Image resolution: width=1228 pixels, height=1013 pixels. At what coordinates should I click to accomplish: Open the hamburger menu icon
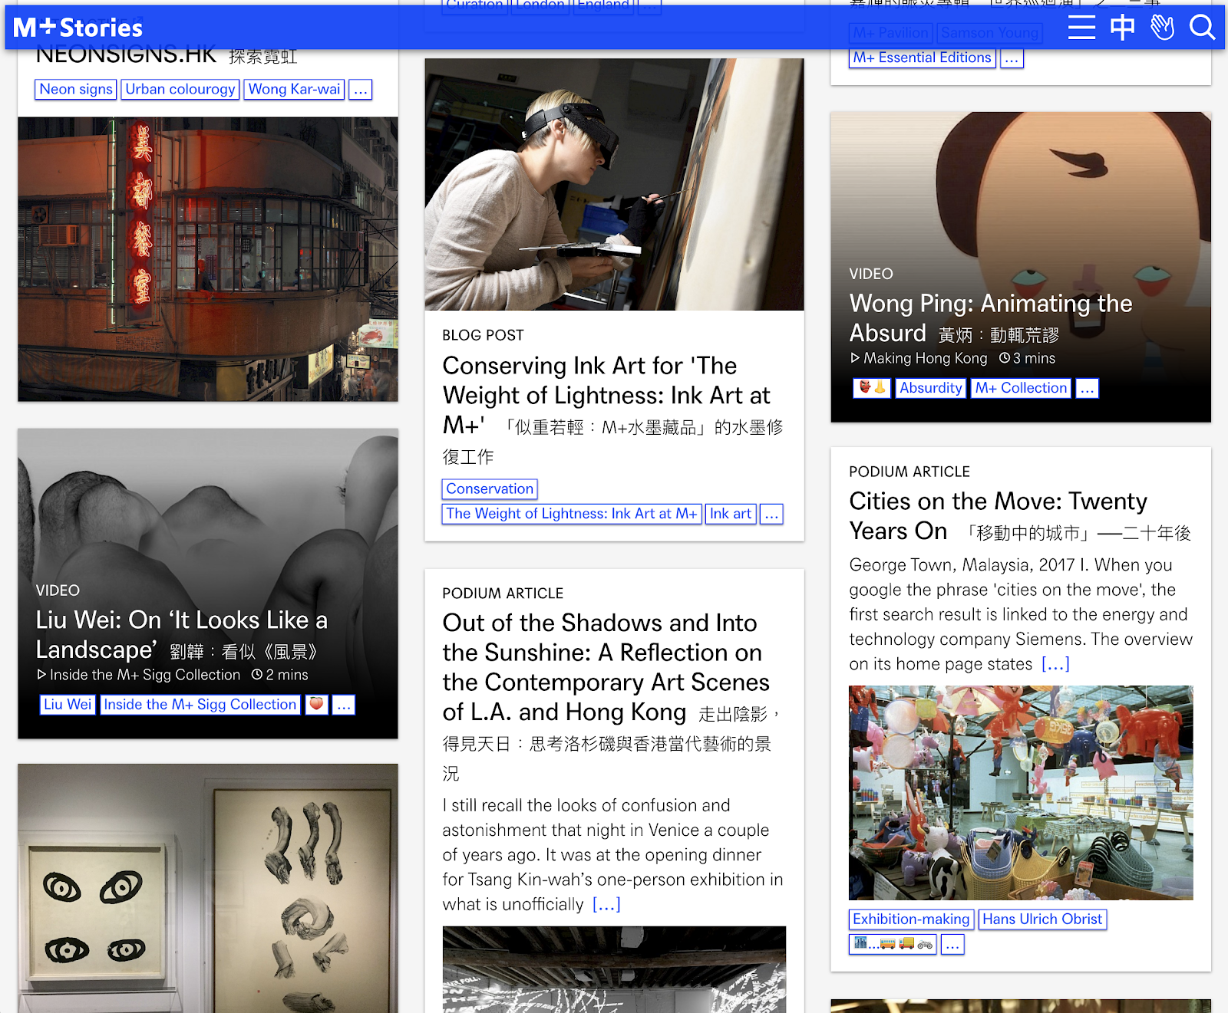coord(1081,28)
